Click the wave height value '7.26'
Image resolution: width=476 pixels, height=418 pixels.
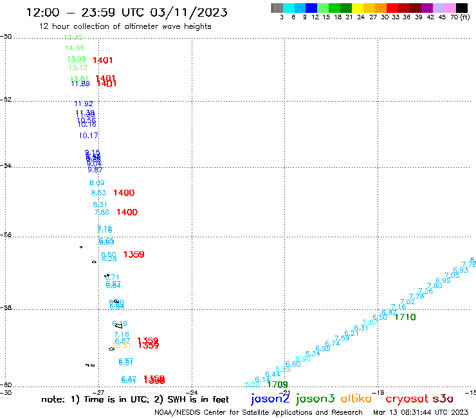(425, 291)
